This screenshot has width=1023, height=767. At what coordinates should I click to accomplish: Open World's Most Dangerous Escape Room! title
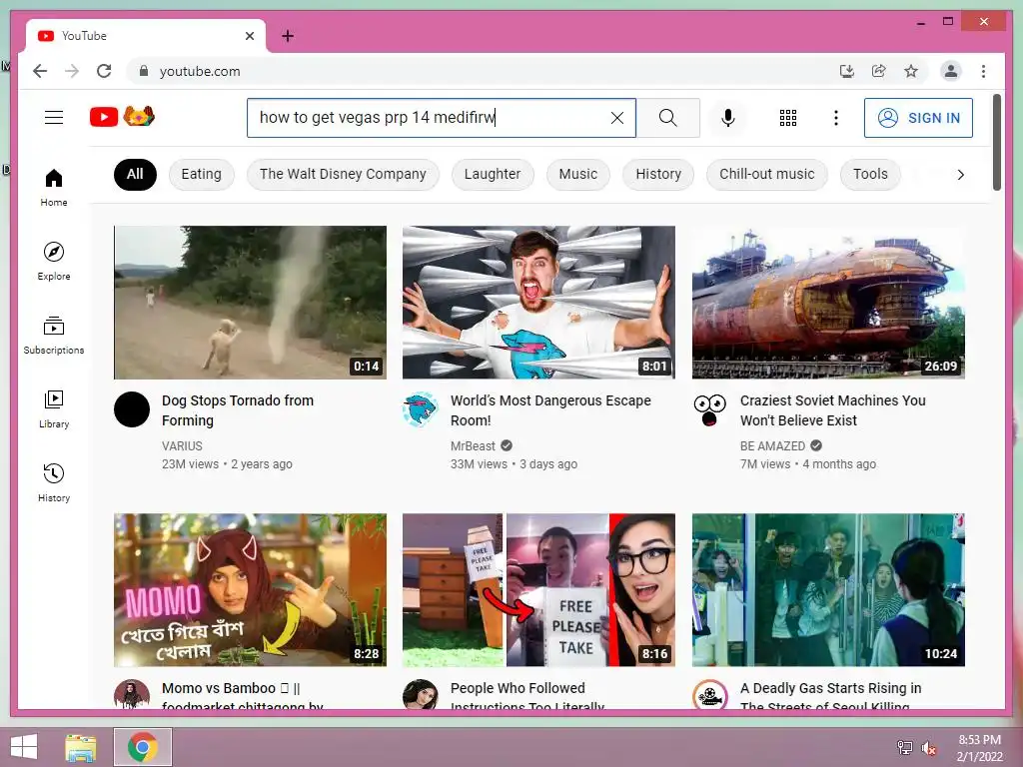[x=550, y=410]
